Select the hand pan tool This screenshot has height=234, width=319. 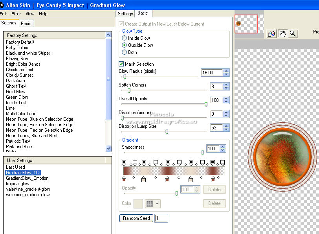[283, 33]
